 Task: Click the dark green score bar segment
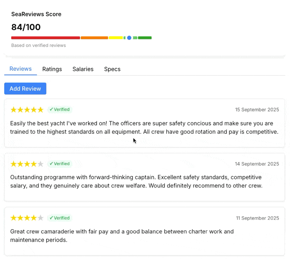coord(145,38)
